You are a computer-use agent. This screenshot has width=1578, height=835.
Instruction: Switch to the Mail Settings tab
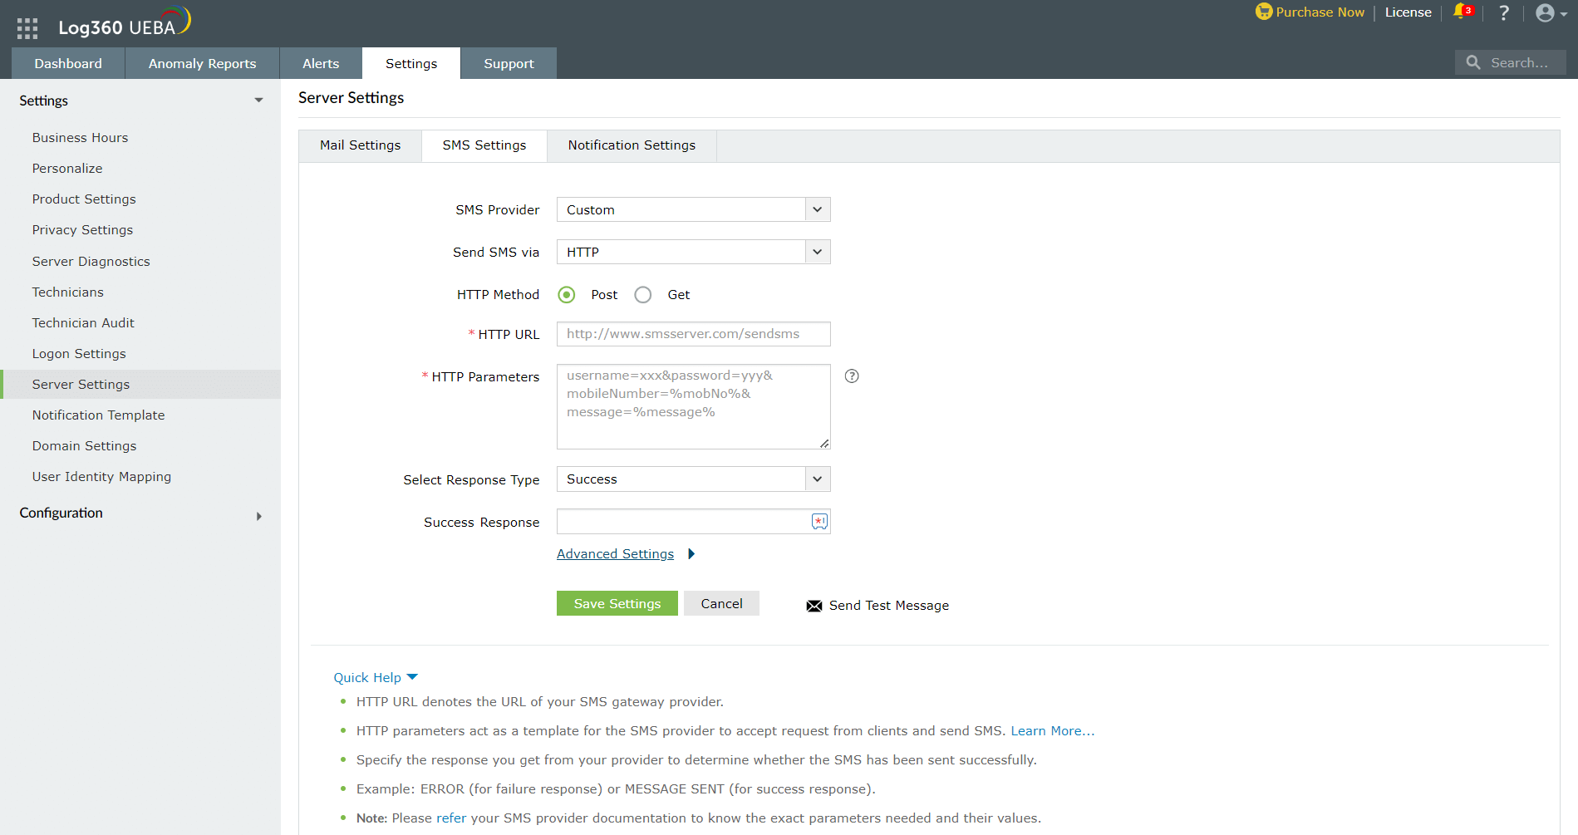click(360, 145)
